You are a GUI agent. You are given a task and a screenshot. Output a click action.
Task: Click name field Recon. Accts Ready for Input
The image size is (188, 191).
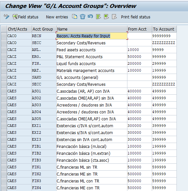pyautogui.click(x=92, y=36)
